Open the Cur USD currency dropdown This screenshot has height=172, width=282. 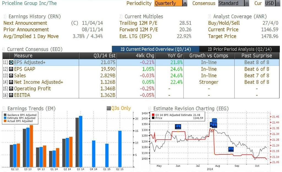[x=272, y=3]
